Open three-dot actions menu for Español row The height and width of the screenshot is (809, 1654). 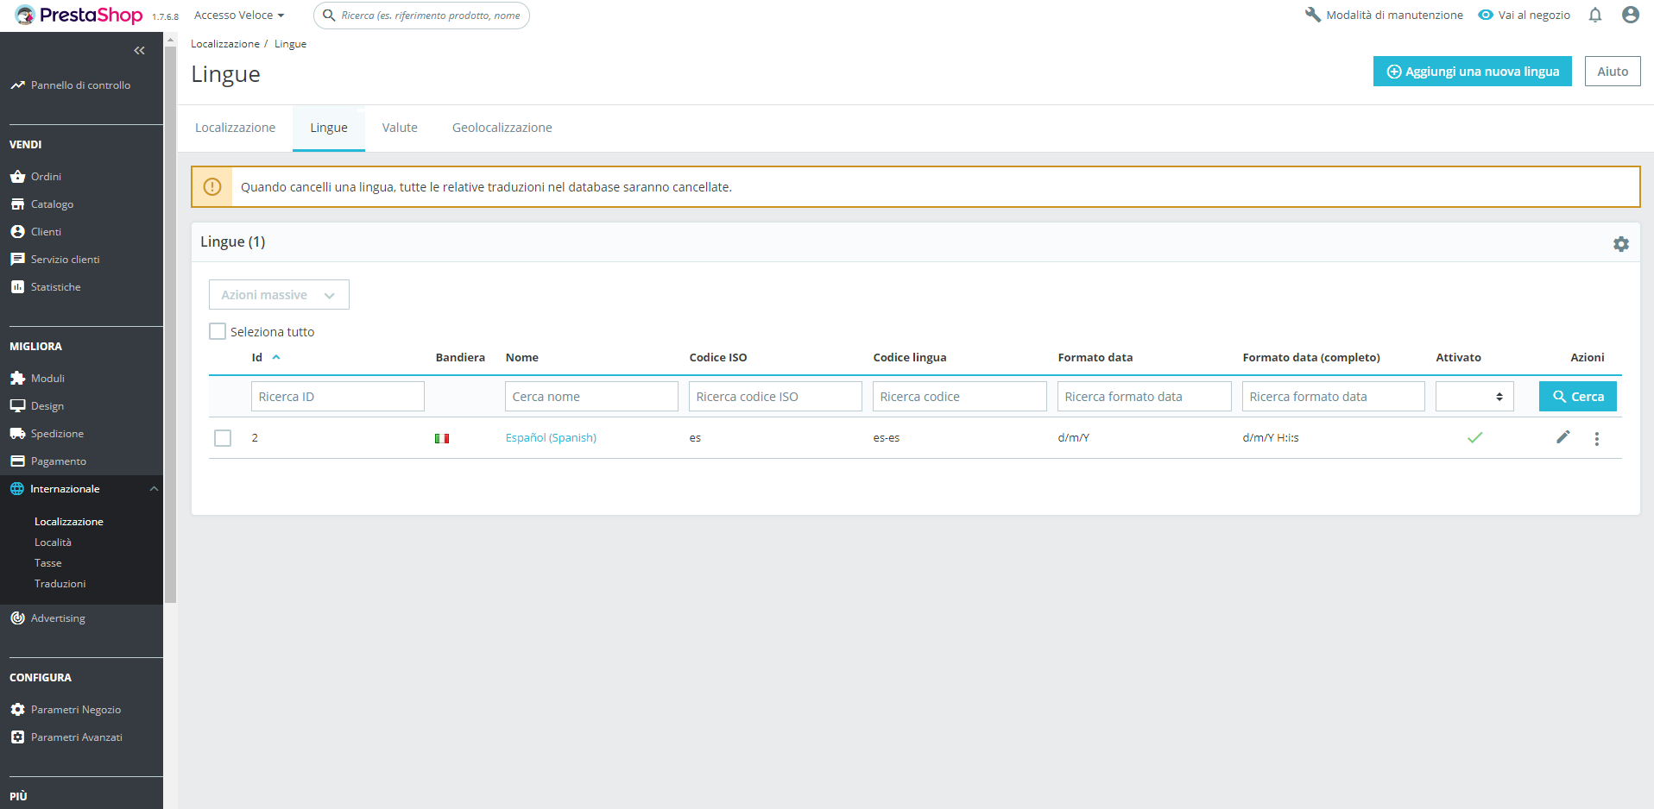[x=1596, y=438]
